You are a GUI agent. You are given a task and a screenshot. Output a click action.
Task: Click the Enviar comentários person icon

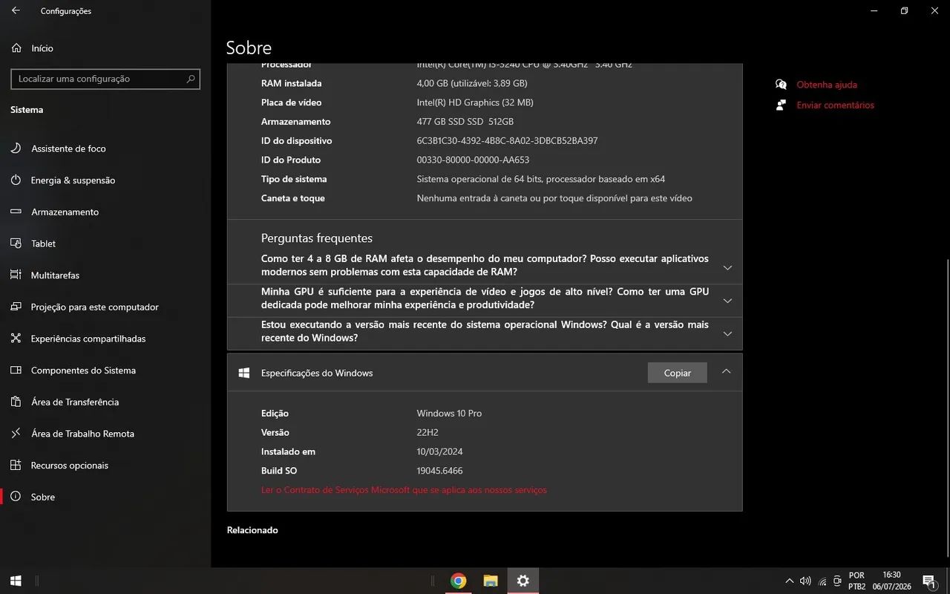coord(781,105)
